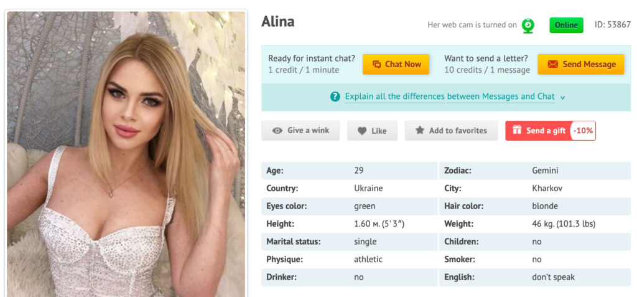
Task: Click the heart icon on Like
Action: 361,131
